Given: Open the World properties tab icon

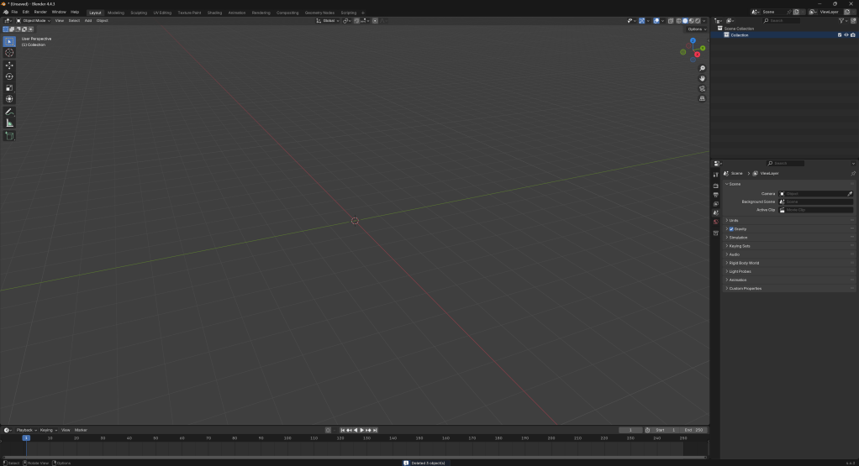Looking at the screenshot, I should [715, 222].
